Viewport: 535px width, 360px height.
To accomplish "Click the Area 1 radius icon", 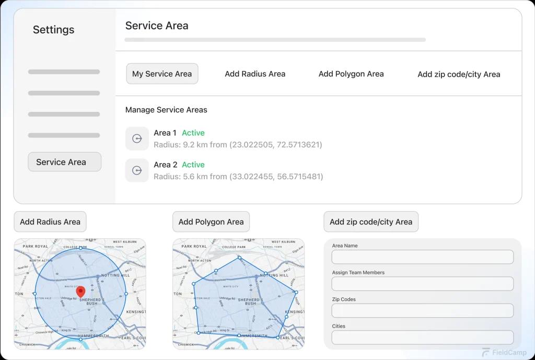I will 137,138.
